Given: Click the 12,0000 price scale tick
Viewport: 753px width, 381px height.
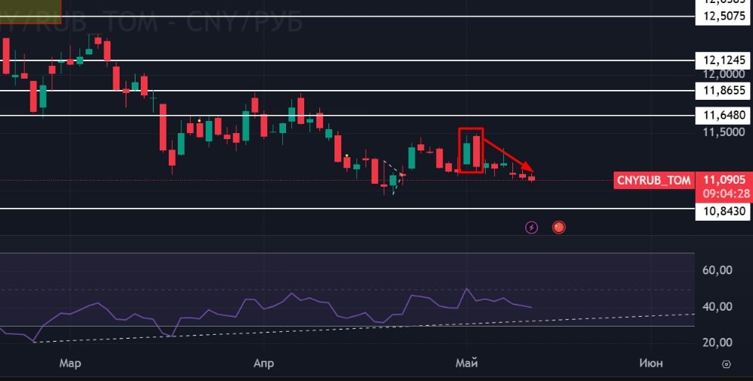Looking at the screenshot, I should [x=724, y=74].
